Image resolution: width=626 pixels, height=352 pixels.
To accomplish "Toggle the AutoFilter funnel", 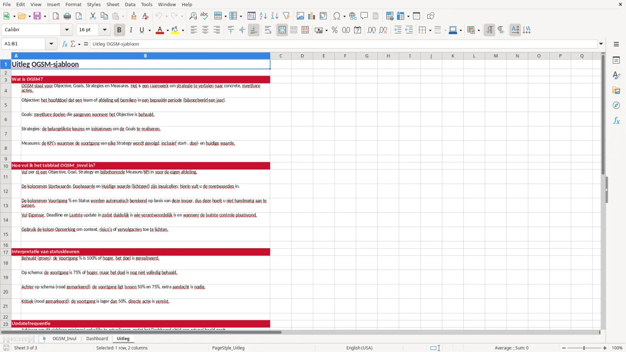I will point(286,16).
